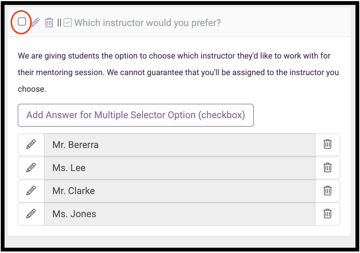360x253 pixels.
Task: Delete the question with the purple trash icon
Action: 49,22
